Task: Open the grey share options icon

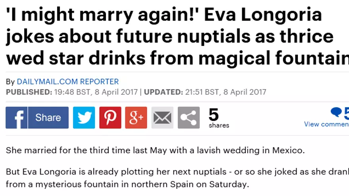Action: pos(188,118)
